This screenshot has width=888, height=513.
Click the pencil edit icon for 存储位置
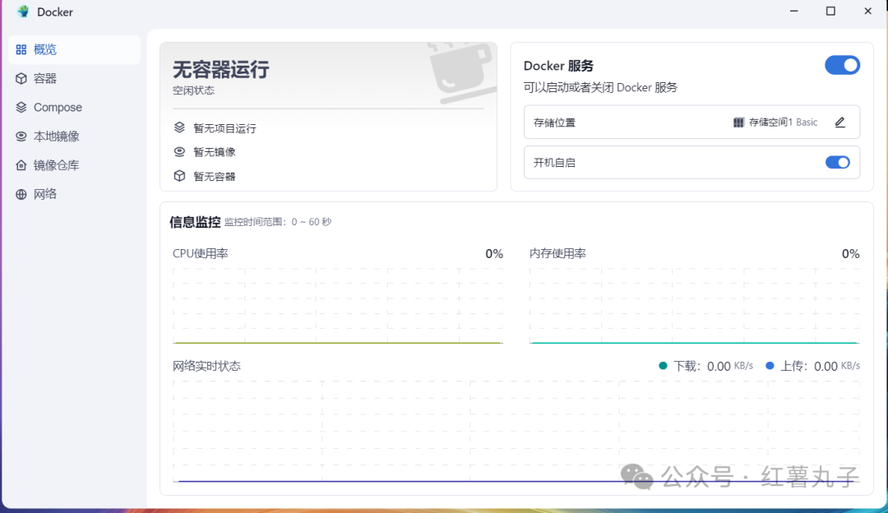click(839, 122)
